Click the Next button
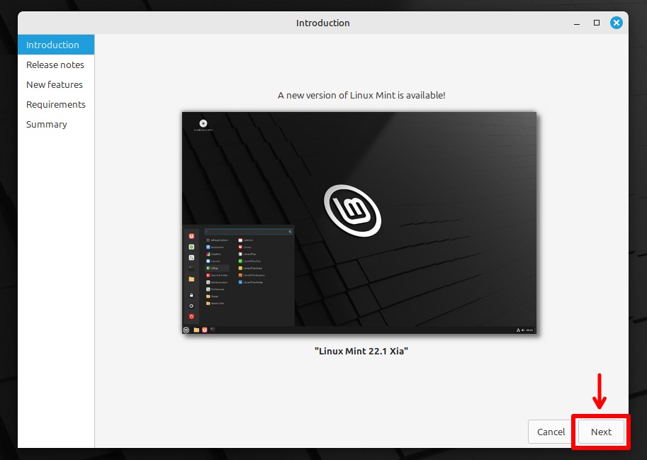This screenshot has height=460, width=647. click(601, 432)
